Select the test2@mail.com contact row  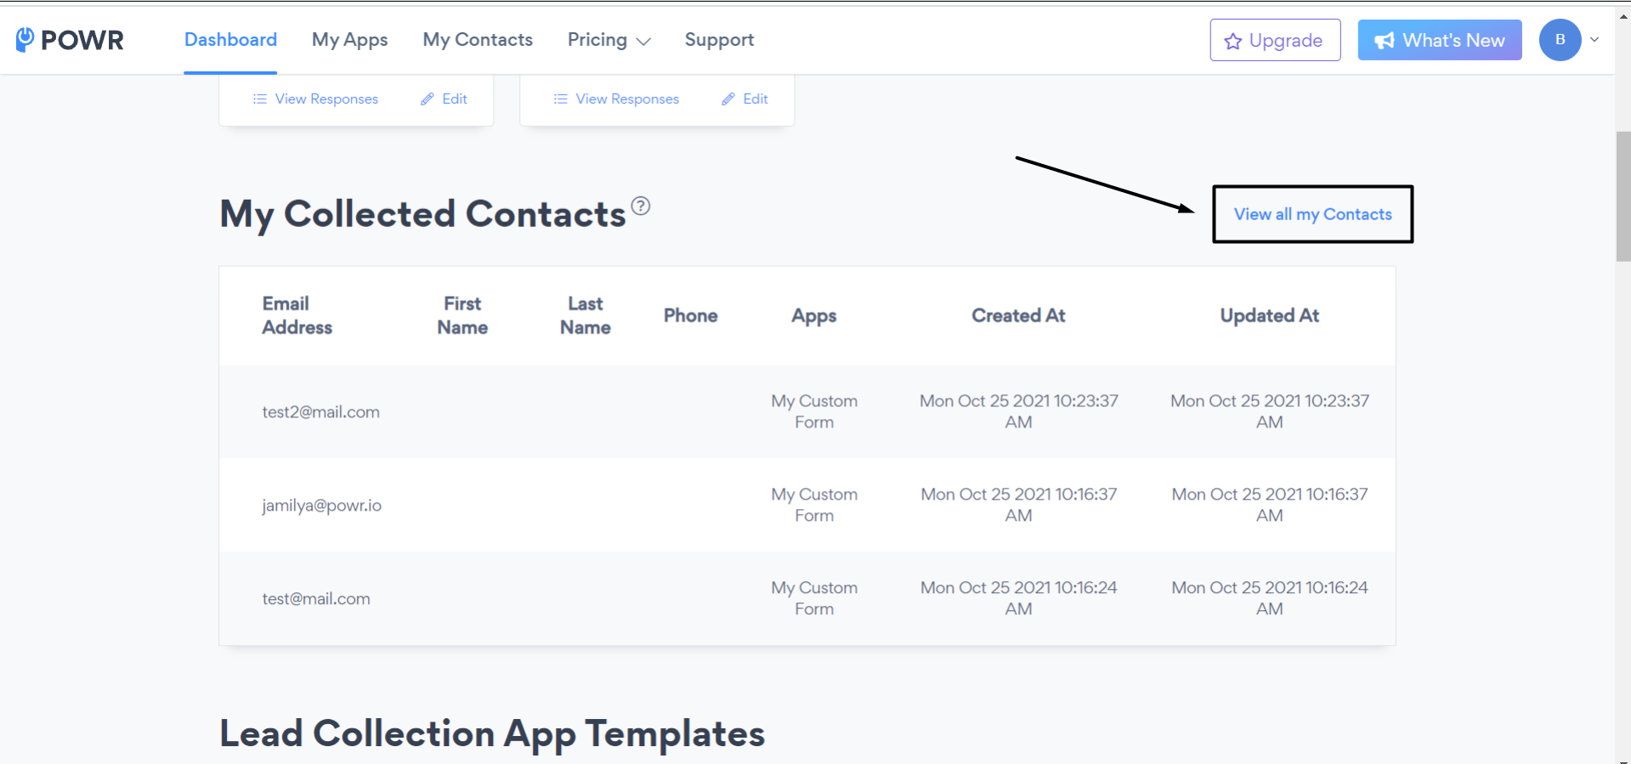807,412
